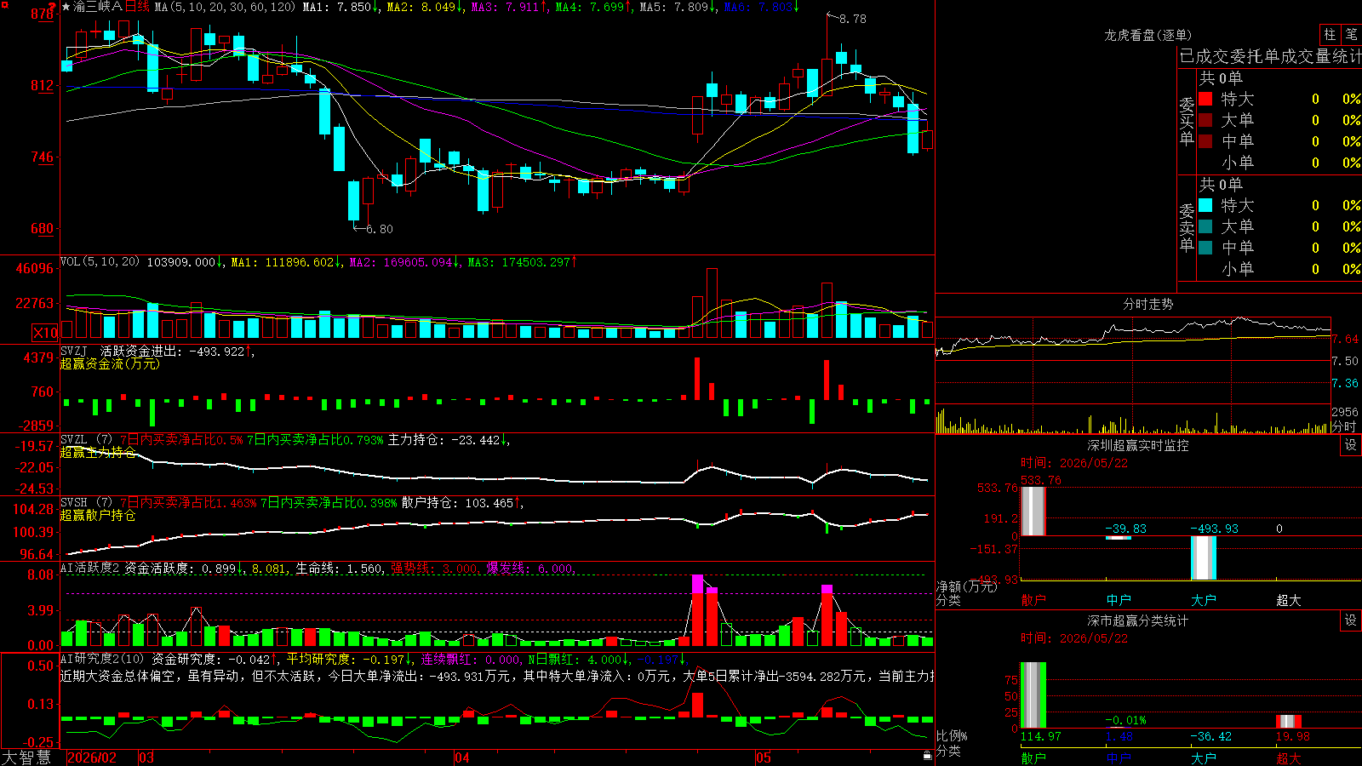This screenshot has width=1362, height=766.
Task: Click the 小单 row under 委买单
Action: click(1279, 163)
